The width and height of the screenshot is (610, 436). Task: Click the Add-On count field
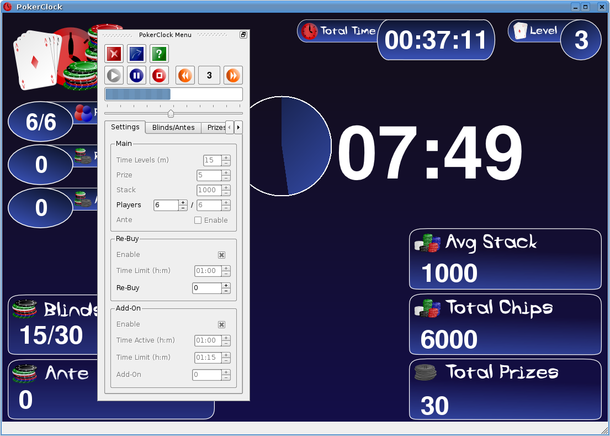coord(207,375)
